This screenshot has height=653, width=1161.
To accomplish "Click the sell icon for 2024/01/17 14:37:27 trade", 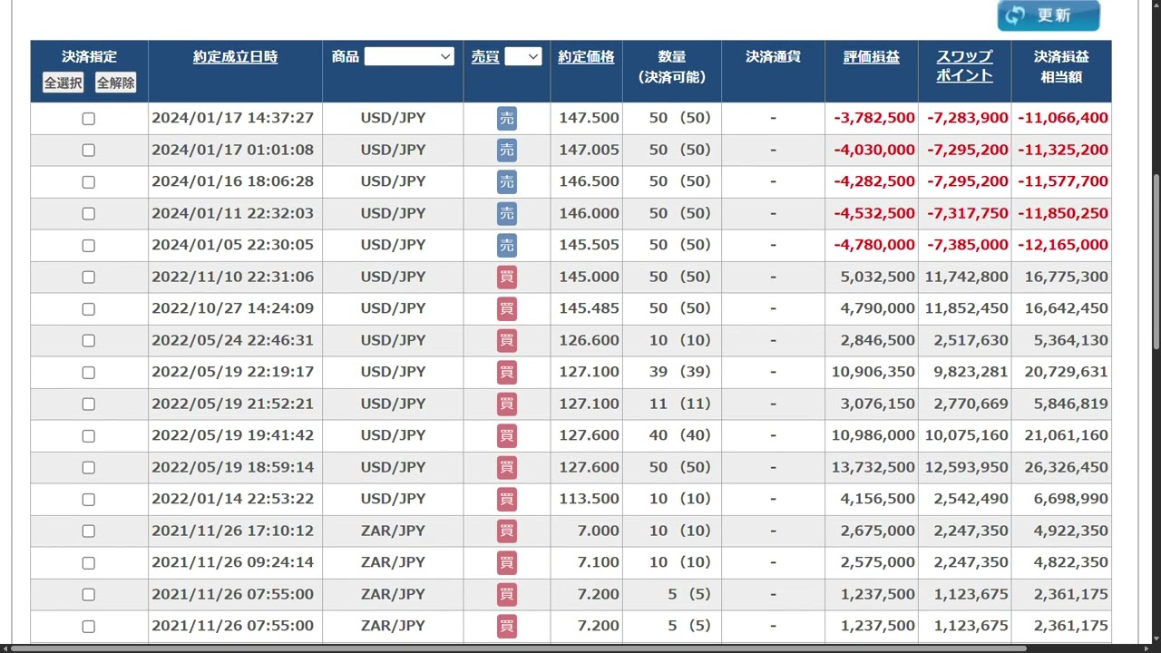I will (506, 119).
